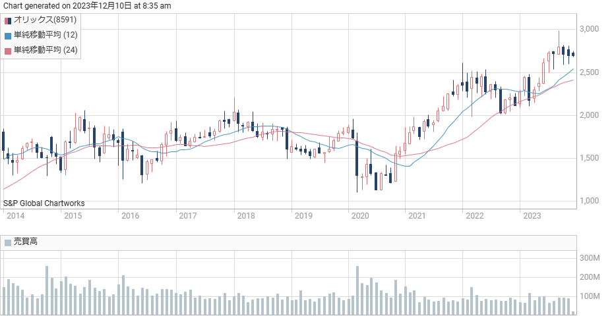The width and height of the screenshot is (614, 316).
Task: Click the S&P Global Chartworks label
Action: 44,203
